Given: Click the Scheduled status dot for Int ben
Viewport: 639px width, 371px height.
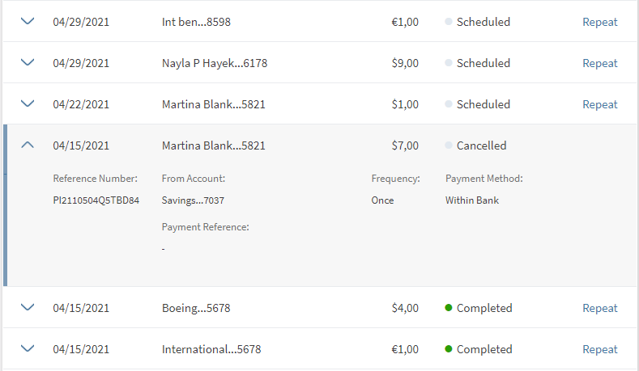Looking at the screenshot, I should pos(449,22).
